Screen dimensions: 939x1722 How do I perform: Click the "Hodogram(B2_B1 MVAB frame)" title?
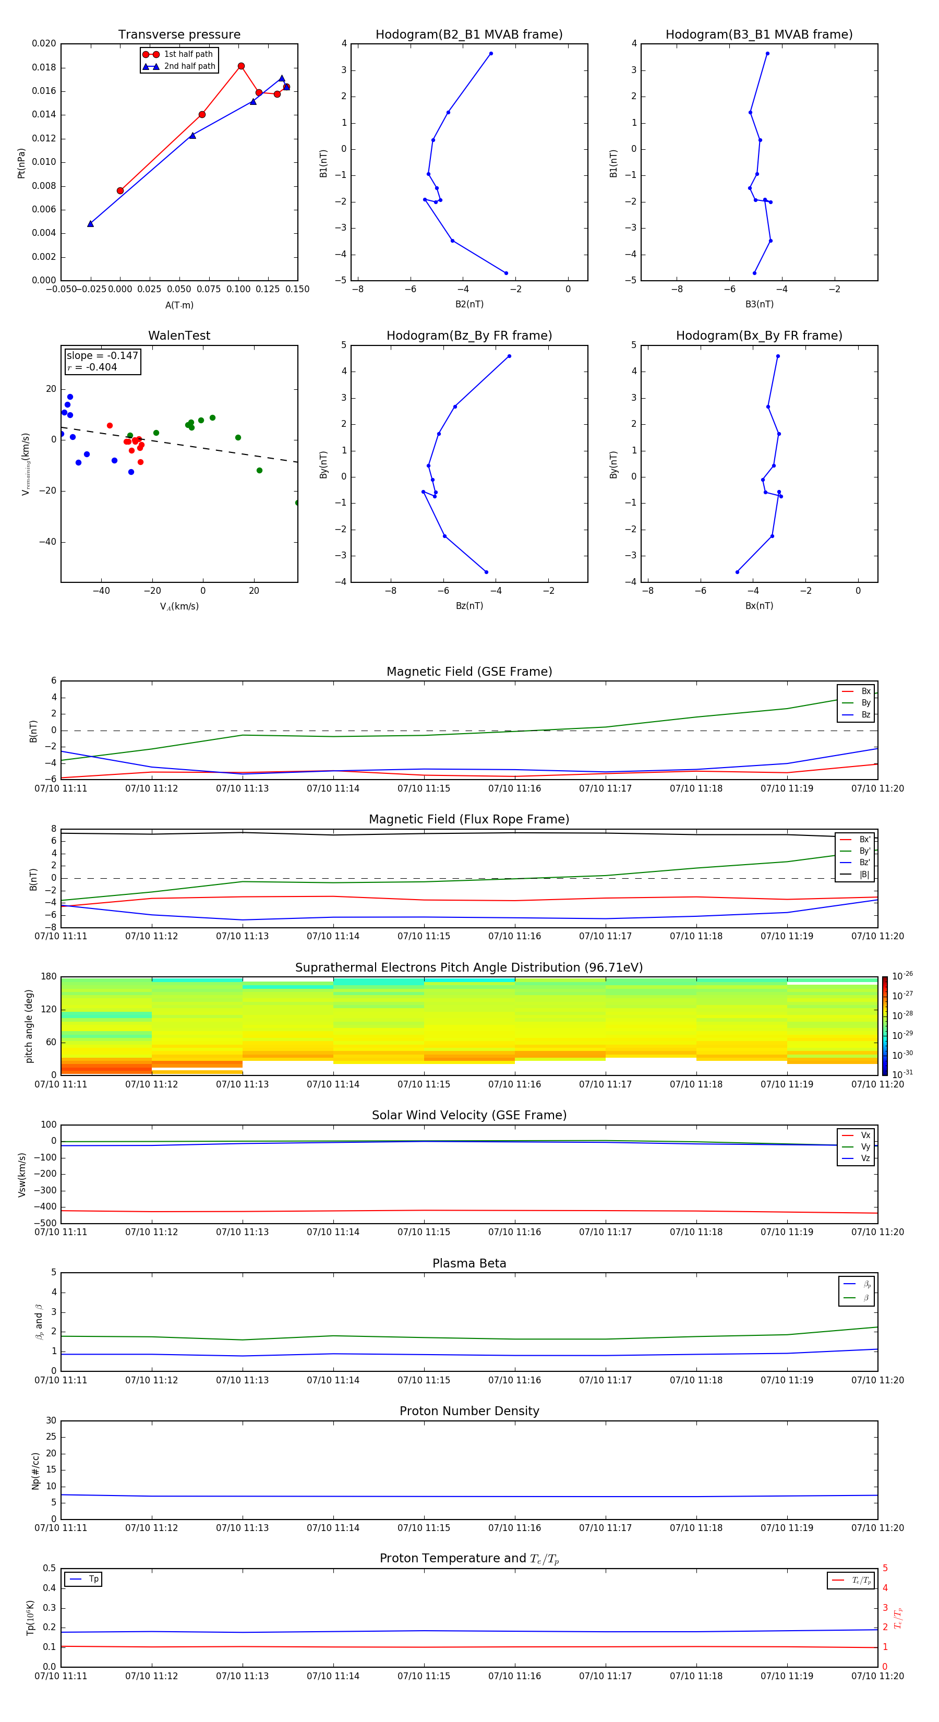click(469, 35)
